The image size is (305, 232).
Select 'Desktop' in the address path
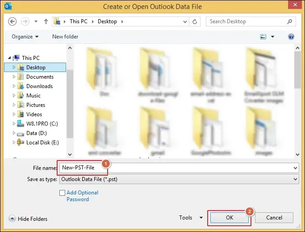point(107,21)
